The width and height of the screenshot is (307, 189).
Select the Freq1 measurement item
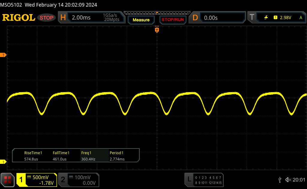click(x=88, y=156)
